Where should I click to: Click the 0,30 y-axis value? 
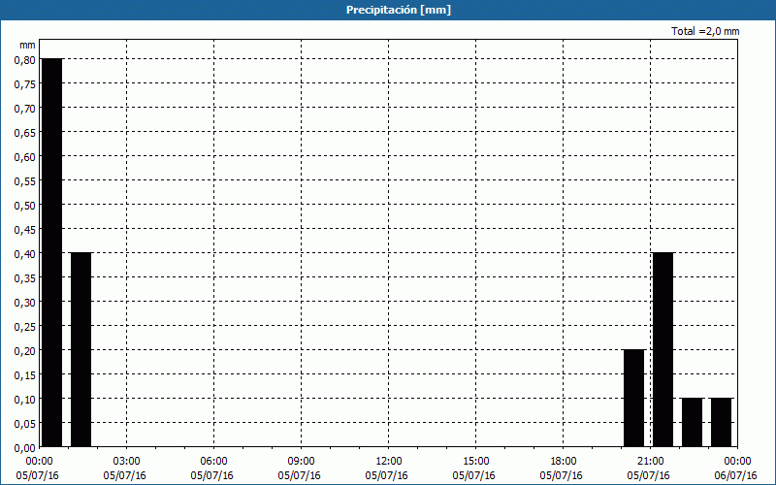point(25,303)
